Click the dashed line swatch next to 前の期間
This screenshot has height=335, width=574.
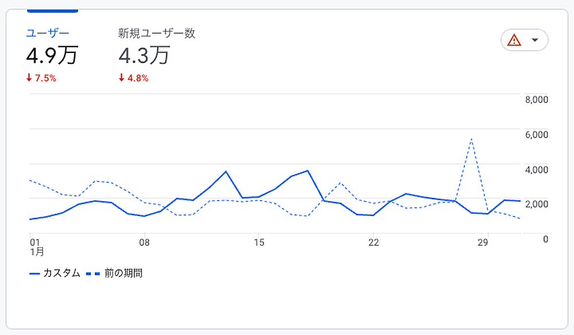[x=93, y=274]
